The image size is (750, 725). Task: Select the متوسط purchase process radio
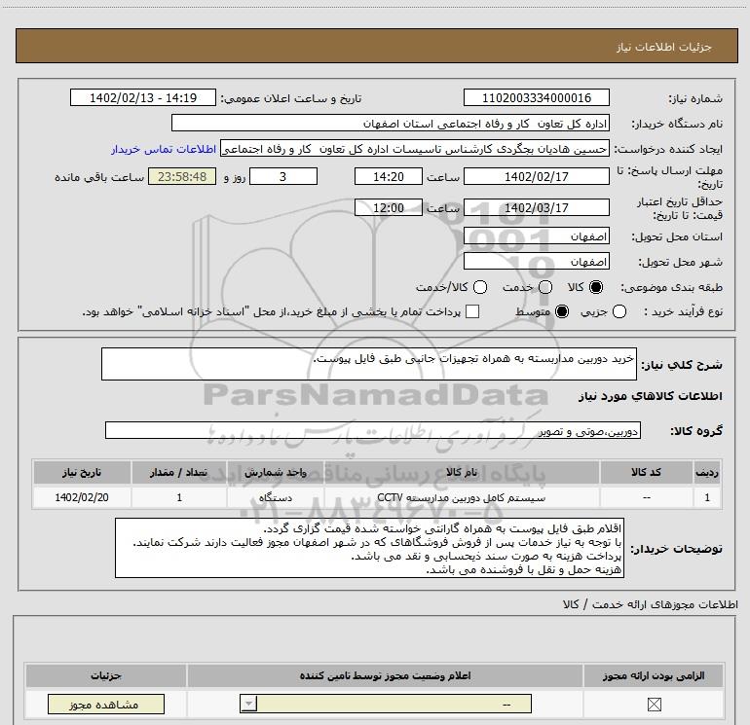pyautogui.click(x=562, y=311)
